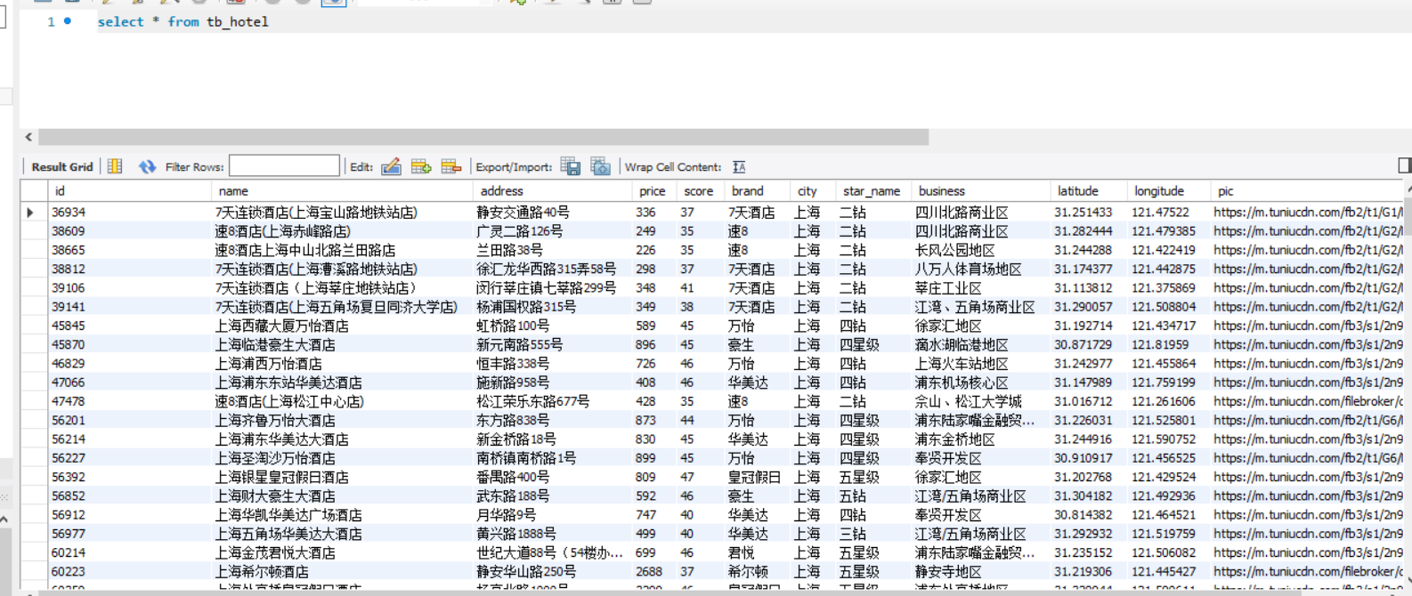Click the refresh results icon

pyautogui.click(x=147, y=166)
